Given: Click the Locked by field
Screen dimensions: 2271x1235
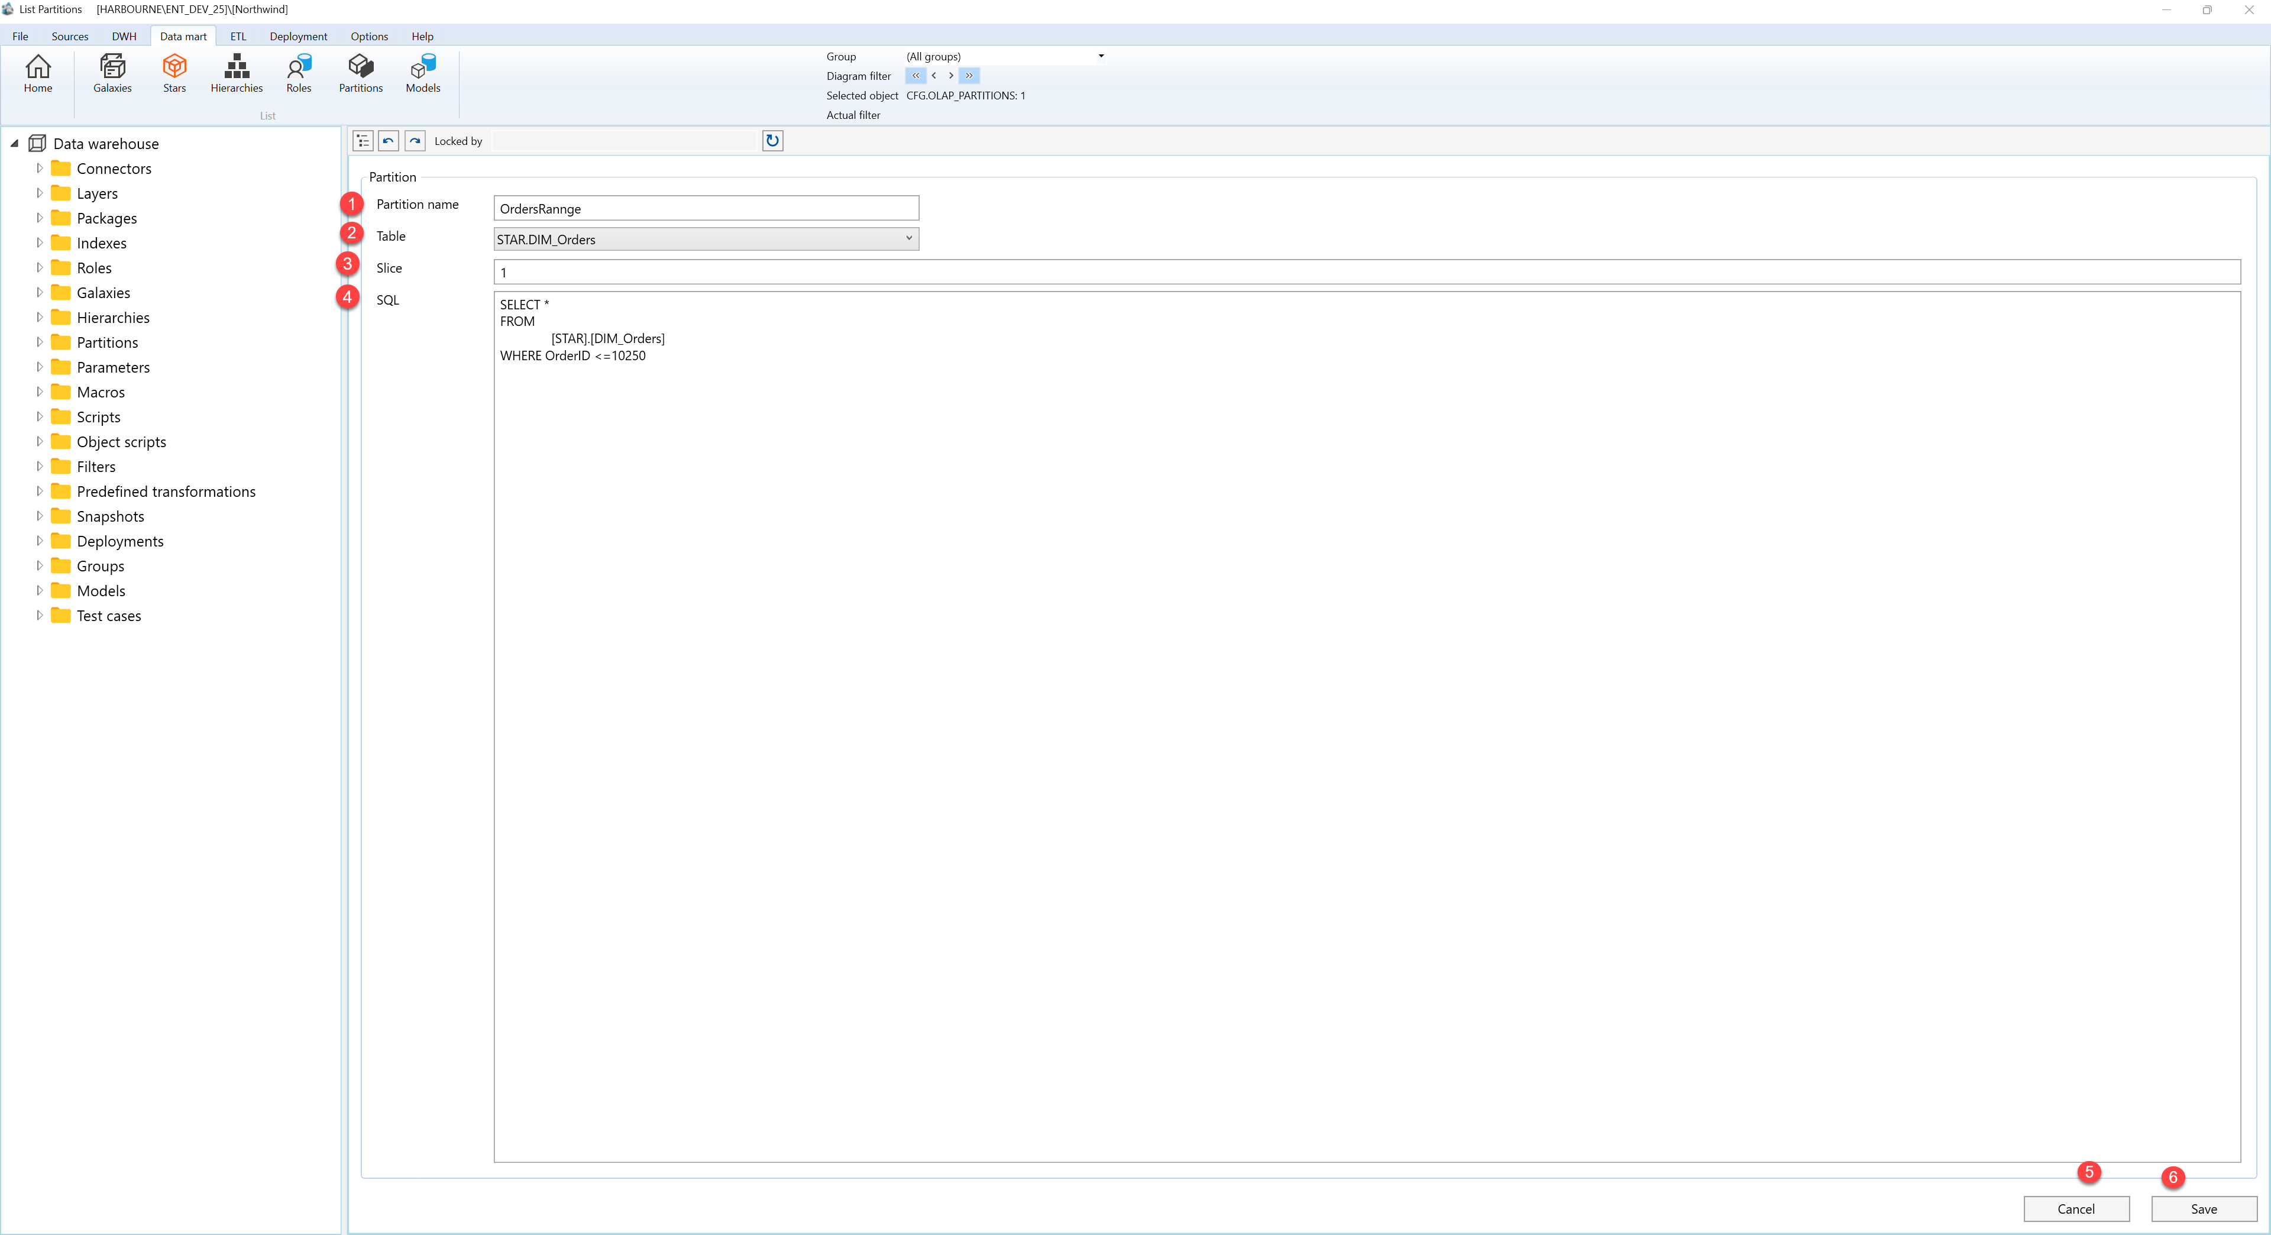Looking at the screenshot, I should click(x=625, y=141).
